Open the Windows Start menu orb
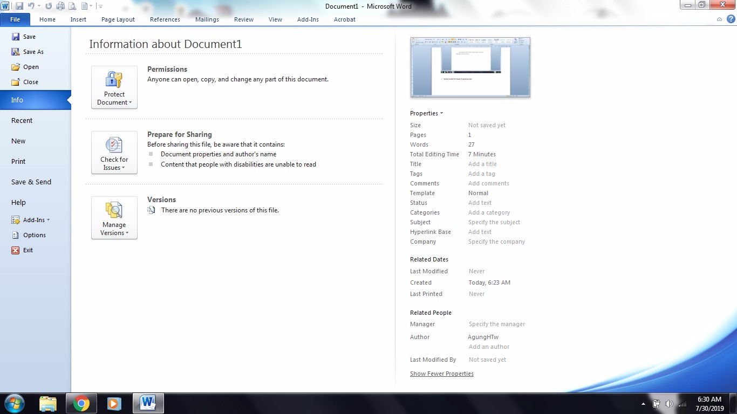This screenshot has width=737, height=414. [14, 403]
